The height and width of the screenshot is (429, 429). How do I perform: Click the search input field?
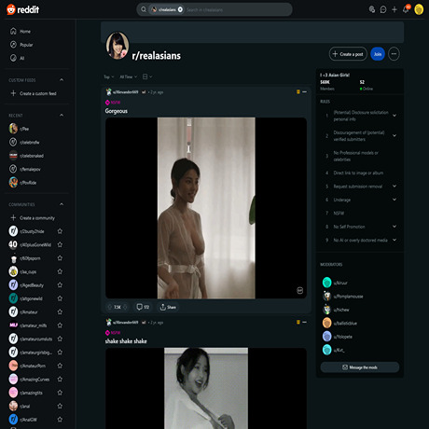pos(237,9)
